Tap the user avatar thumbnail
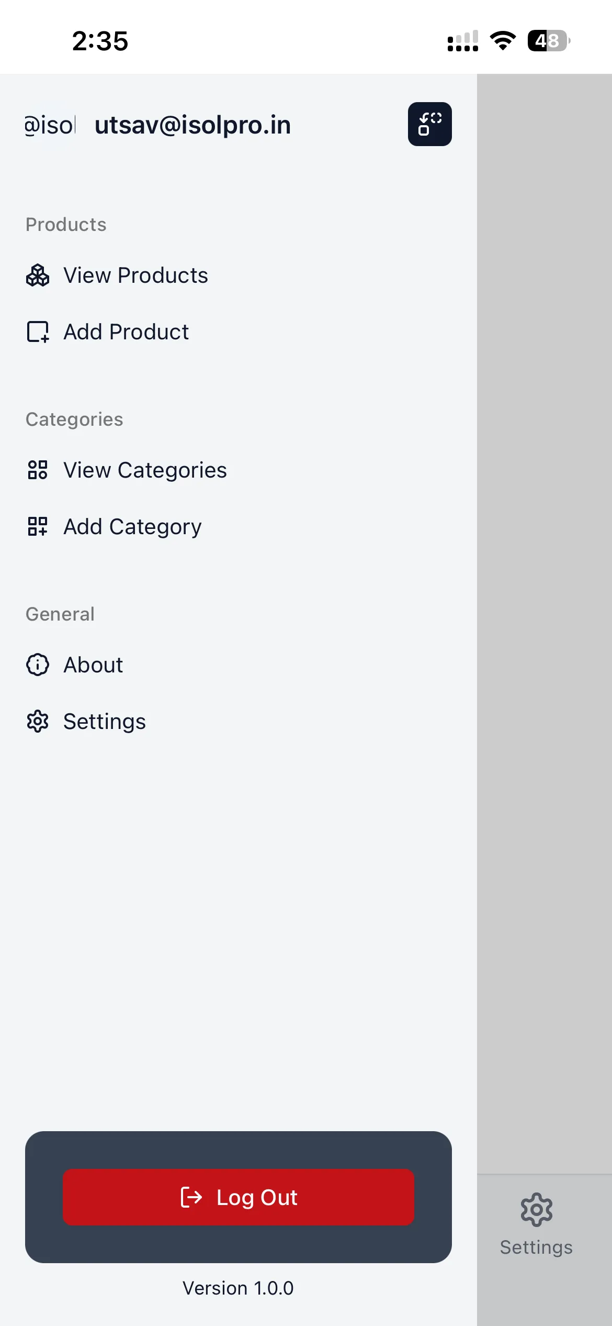Image resolution: width=612 pixels, height=1326 pixels. [50, 125]
